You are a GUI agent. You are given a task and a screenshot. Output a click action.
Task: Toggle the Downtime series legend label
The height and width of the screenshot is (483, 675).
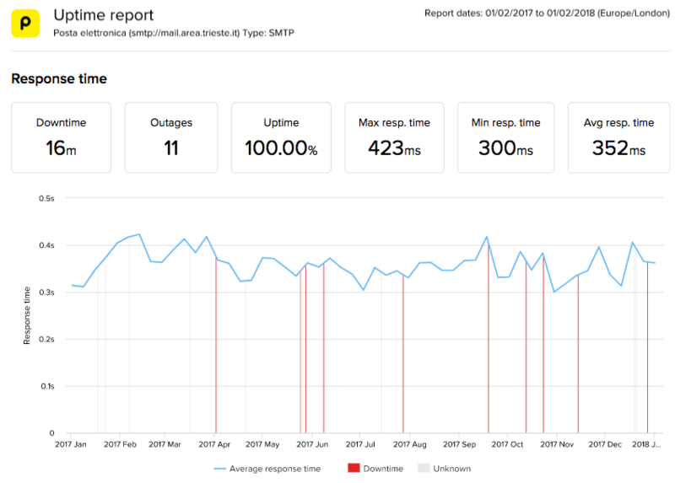tap(383, 469)
